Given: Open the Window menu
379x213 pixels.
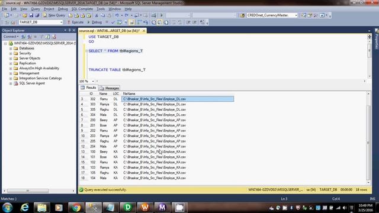Looking at the screenshot, I should pyautogui.click(x=114, y=9).
